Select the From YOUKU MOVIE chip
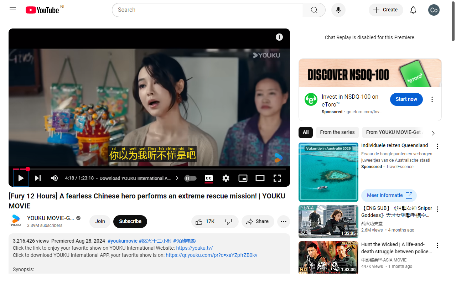The width and height of the screenshot is (456, 285). point(393,133)
